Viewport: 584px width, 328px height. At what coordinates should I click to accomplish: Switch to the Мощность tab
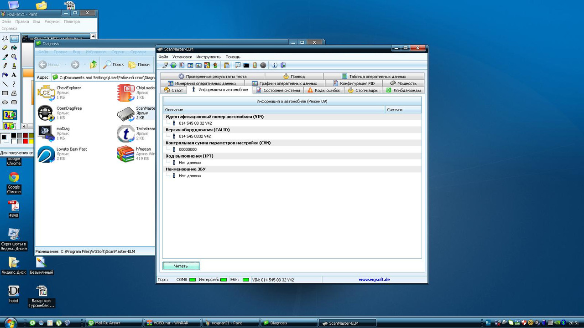(403, 83)
